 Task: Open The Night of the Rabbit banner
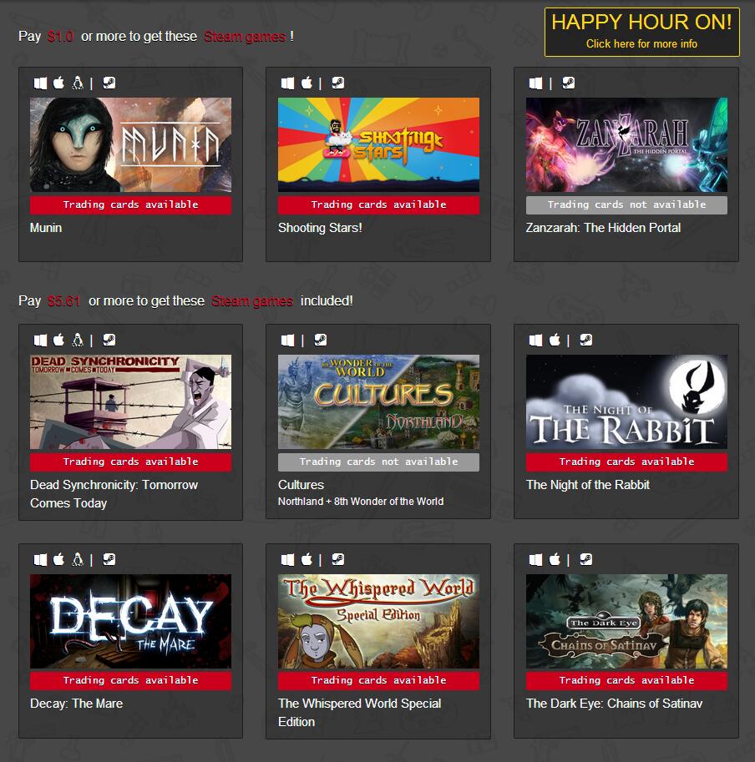click(x=626, y=402)
